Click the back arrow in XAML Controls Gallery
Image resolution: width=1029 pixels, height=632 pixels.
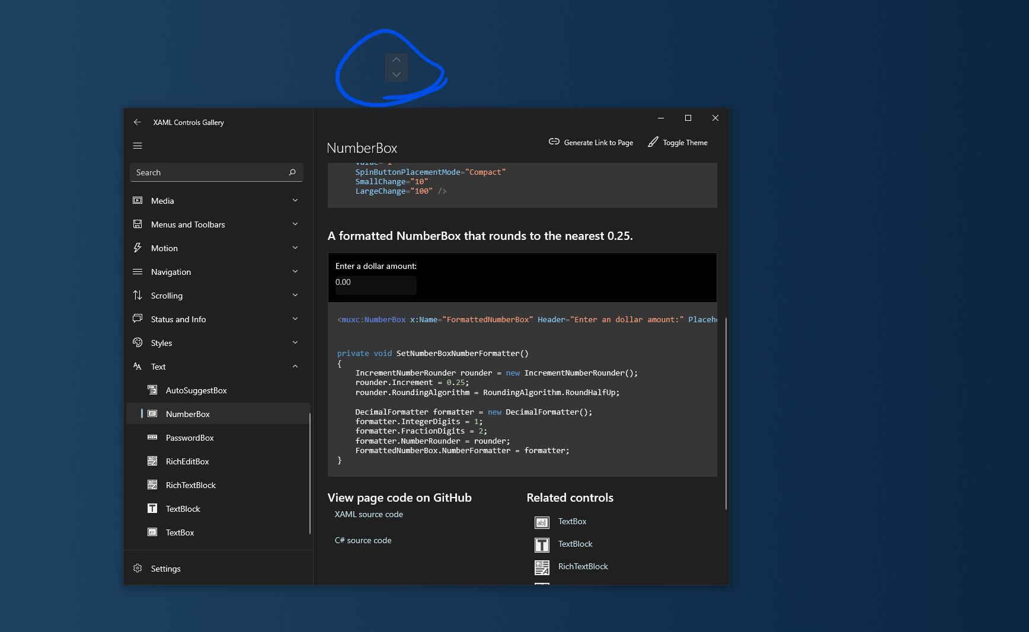tap(138, 122)
